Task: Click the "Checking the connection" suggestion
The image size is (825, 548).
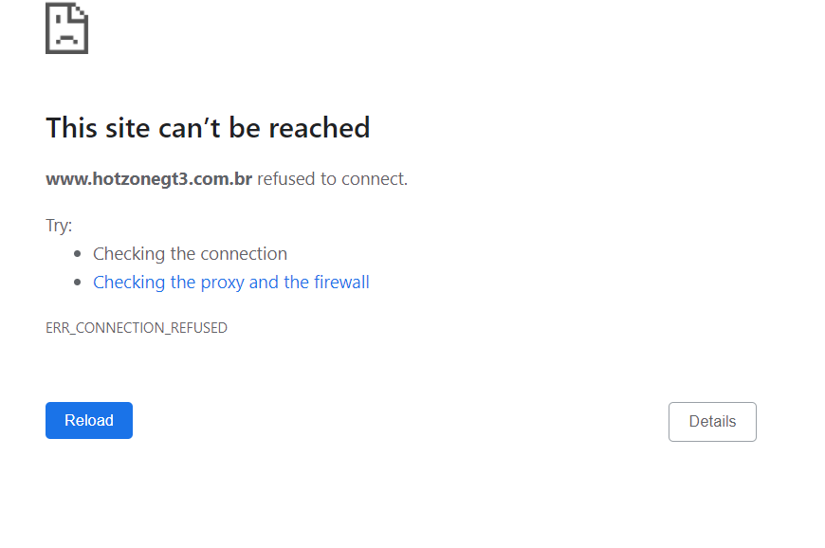Action: tap(190, 253)
